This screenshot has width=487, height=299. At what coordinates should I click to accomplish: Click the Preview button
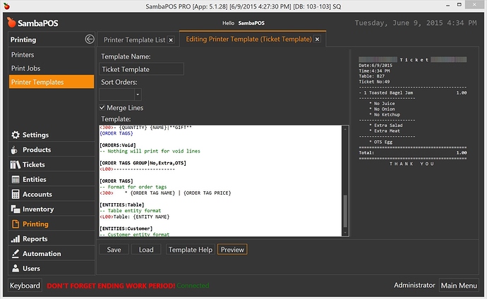pyautogui.click(x=232, y=250)
